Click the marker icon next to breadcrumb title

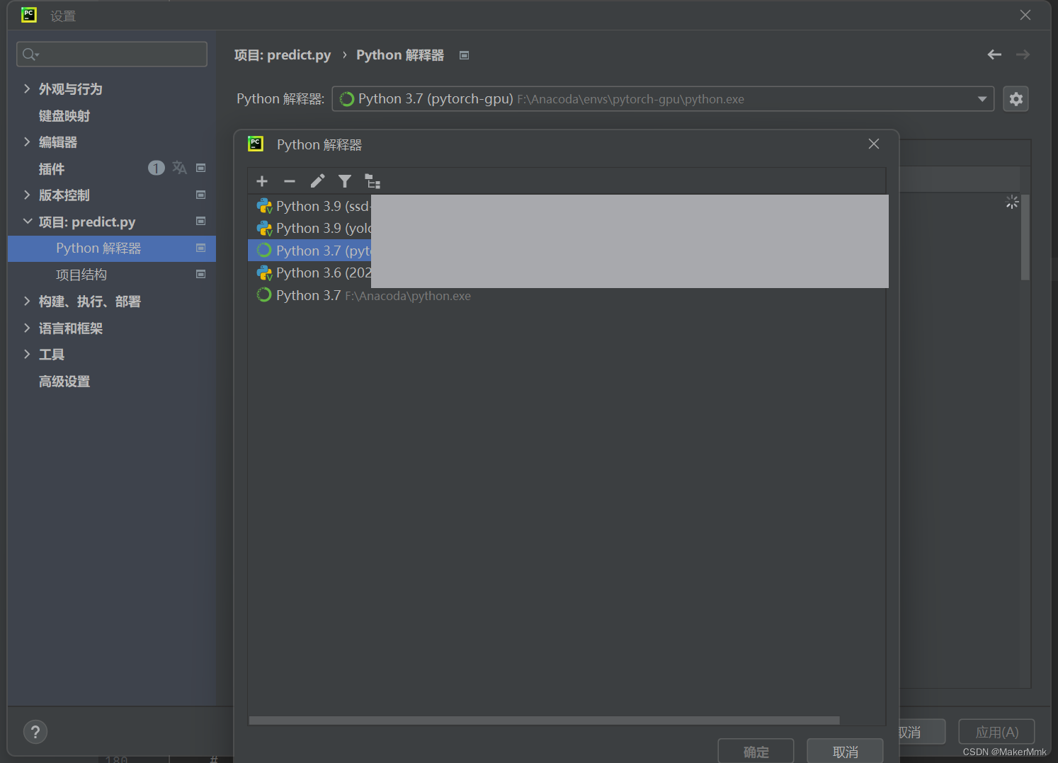[x=464, y=55]
